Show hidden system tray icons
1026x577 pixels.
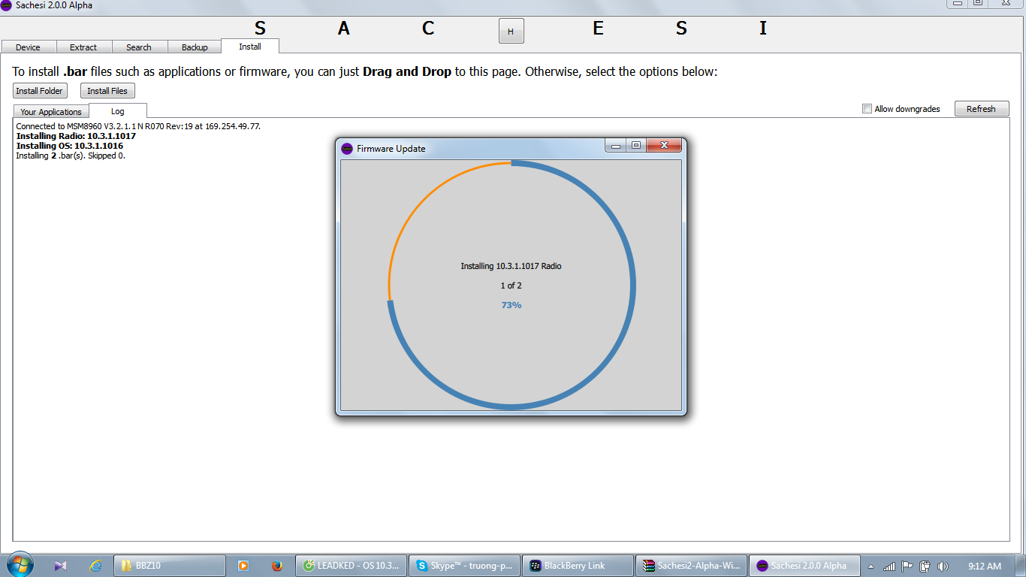pos(871,566)
